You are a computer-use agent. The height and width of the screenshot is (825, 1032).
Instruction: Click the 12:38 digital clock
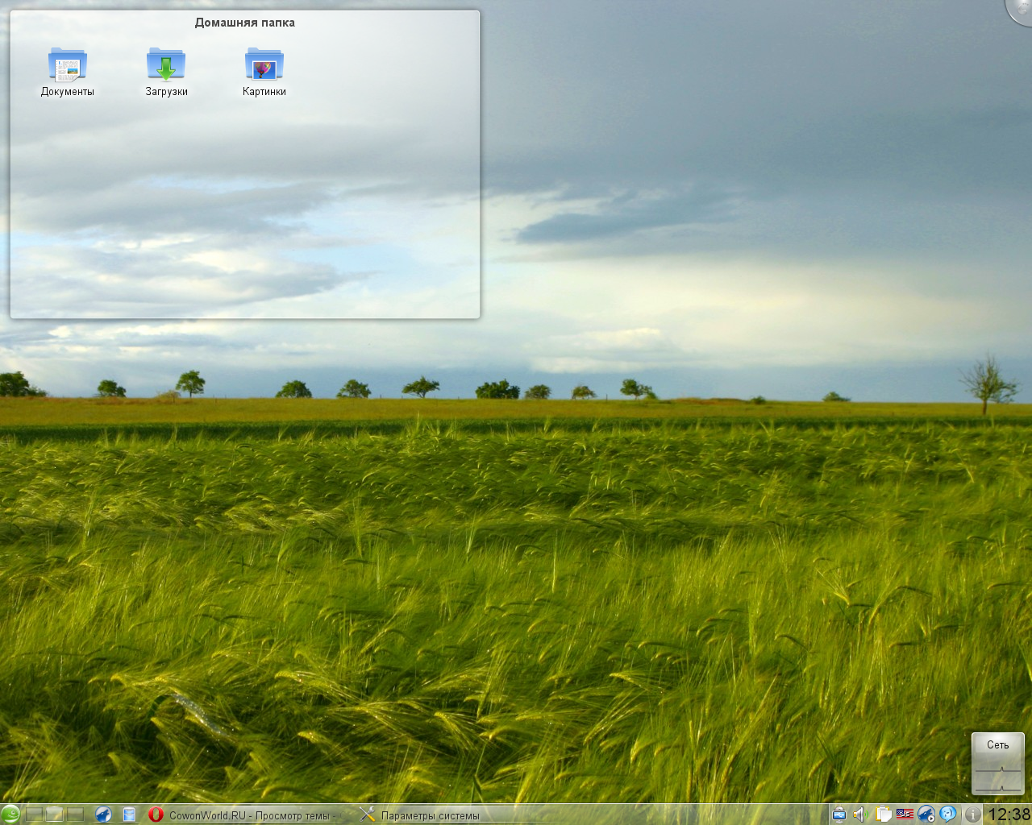(x=1009, y=815)
